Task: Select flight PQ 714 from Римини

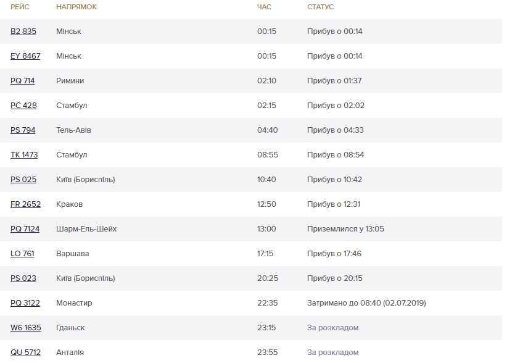Action: 23,80
